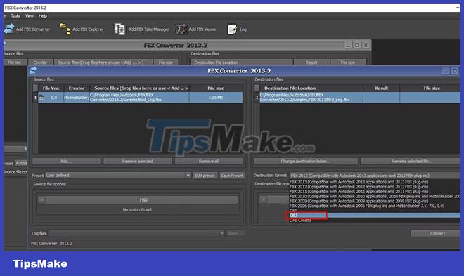Close the back FBX Converter sub-window

366,45
